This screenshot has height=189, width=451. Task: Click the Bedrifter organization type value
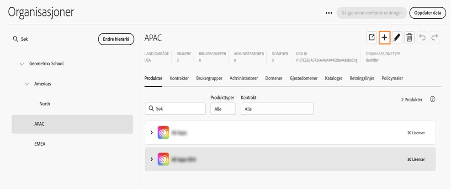(373, 60)
